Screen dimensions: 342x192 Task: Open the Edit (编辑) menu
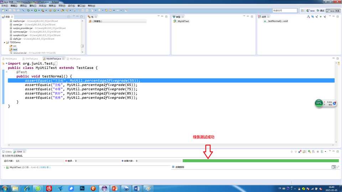[14, 6]
